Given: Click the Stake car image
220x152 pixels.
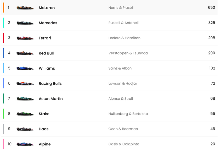Looking at the screenshot, I should (x=25, y=114).
